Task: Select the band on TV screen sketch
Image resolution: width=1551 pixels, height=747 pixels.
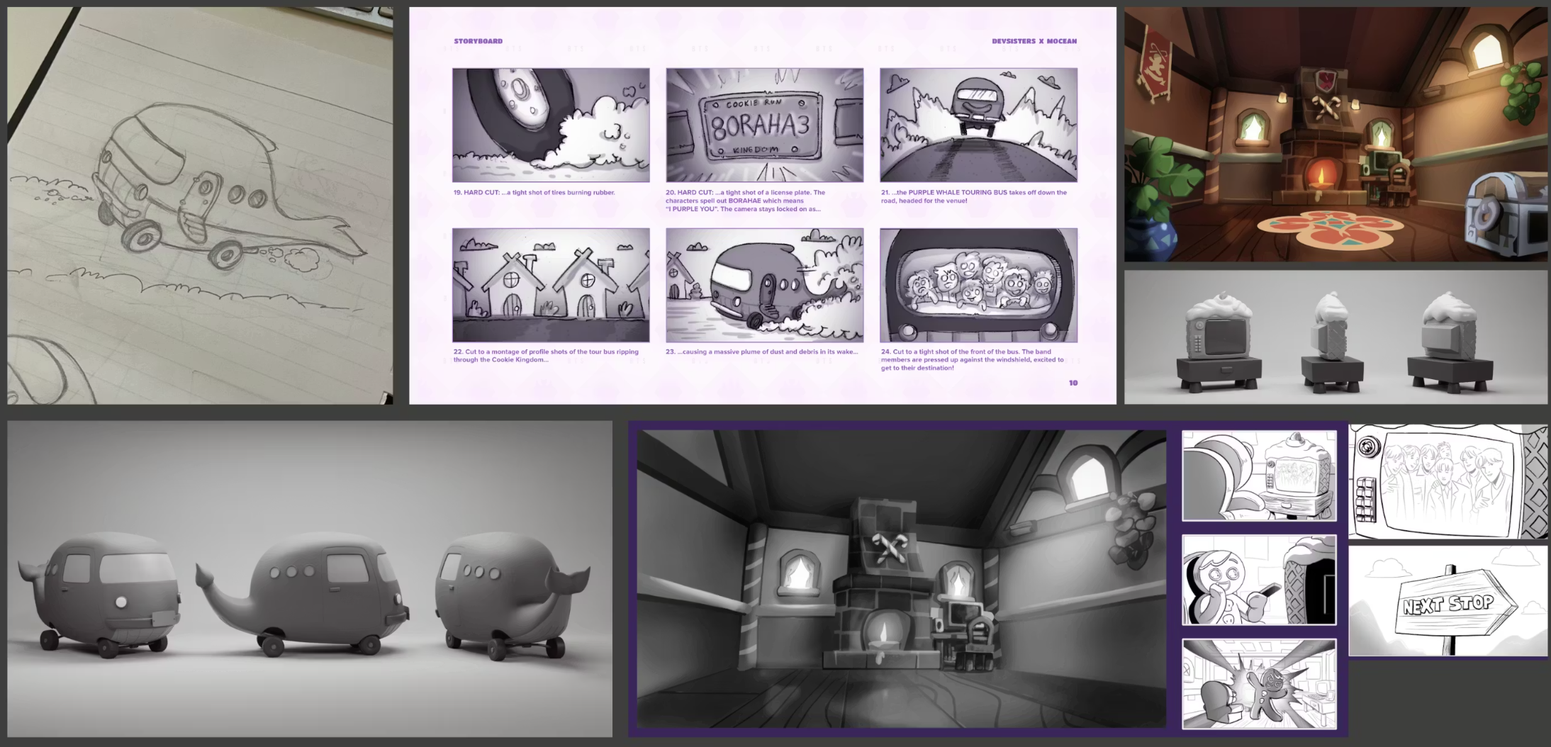Action: (x=1448, y=482)
